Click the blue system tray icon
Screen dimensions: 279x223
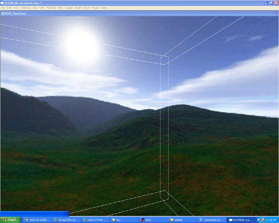click(x=258, y=220)
